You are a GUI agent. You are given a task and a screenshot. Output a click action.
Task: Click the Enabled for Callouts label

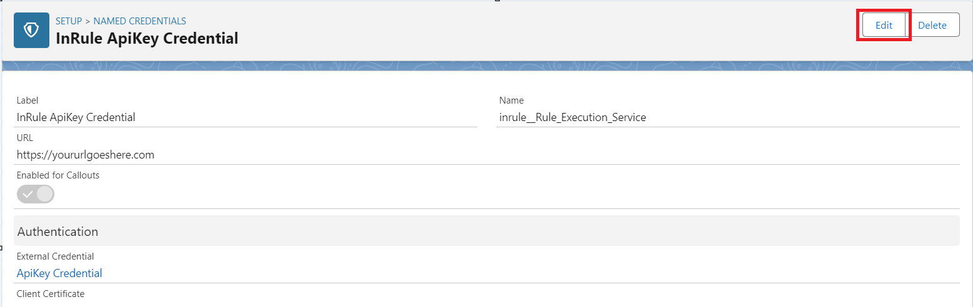tap(58, 175)
